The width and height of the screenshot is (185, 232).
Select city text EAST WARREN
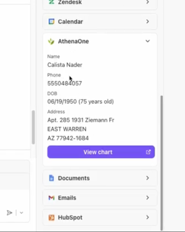pyautogui.click(x=67, y=129)
